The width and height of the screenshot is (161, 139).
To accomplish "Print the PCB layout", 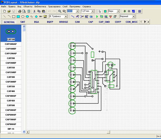I will tap(20, 11).
